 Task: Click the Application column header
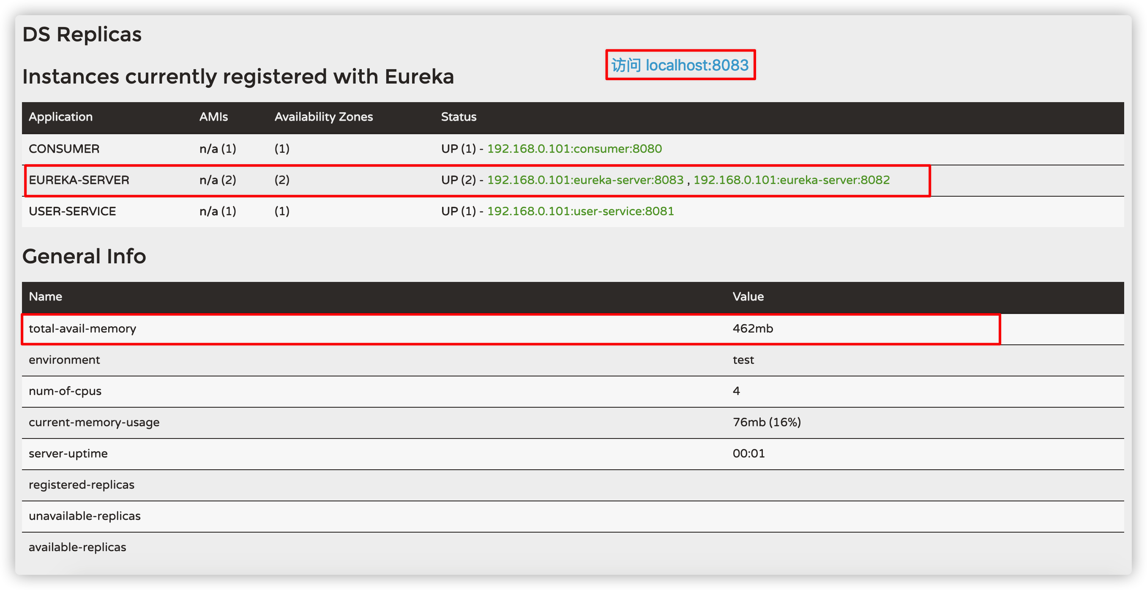tap(60, 117)
